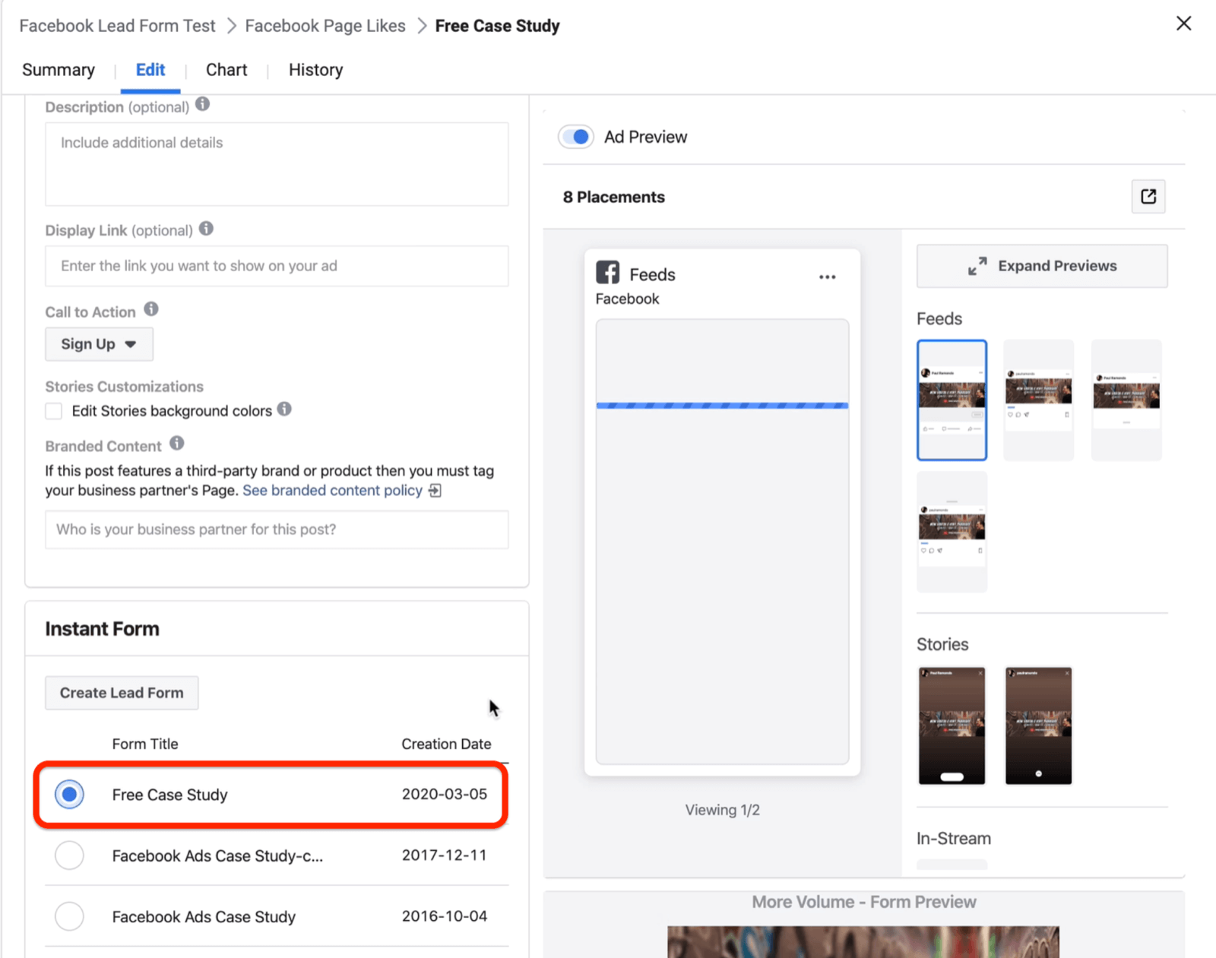
Task: Click the Stories background colors info icon
Action: tap(284, 409)
